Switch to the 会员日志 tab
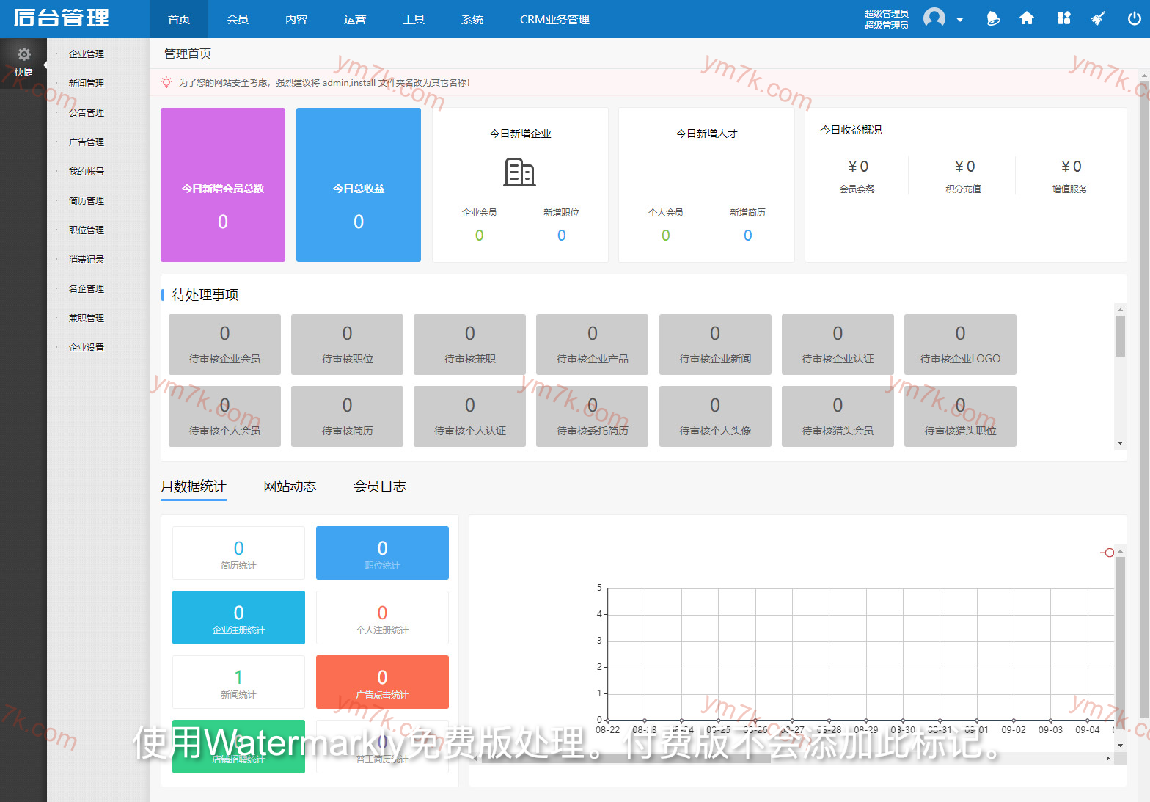The height and width of the screenshot is (802, 1150). pyautogui.click(x=379, y=486)
